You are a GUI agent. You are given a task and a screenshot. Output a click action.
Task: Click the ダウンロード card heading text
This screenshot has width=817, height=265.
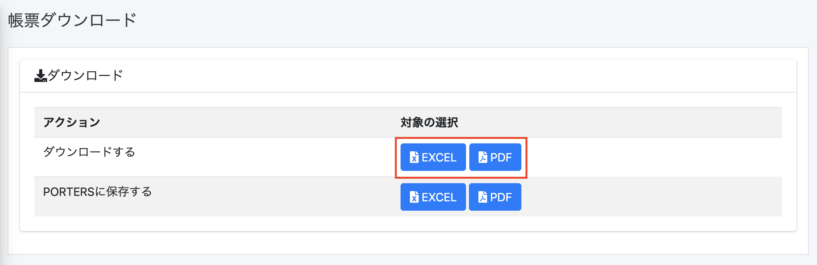point(85,76)
